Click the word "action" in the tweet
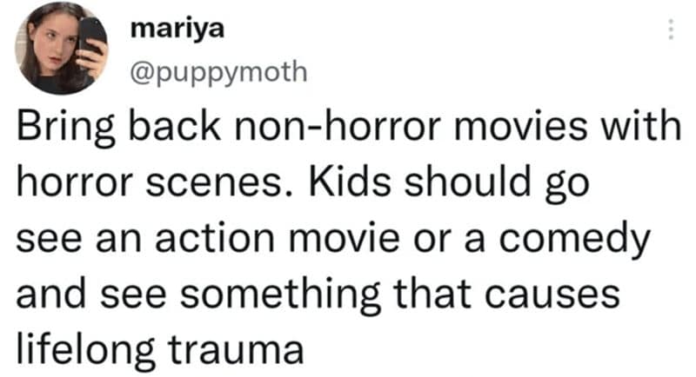 click(x=215, y=238)
